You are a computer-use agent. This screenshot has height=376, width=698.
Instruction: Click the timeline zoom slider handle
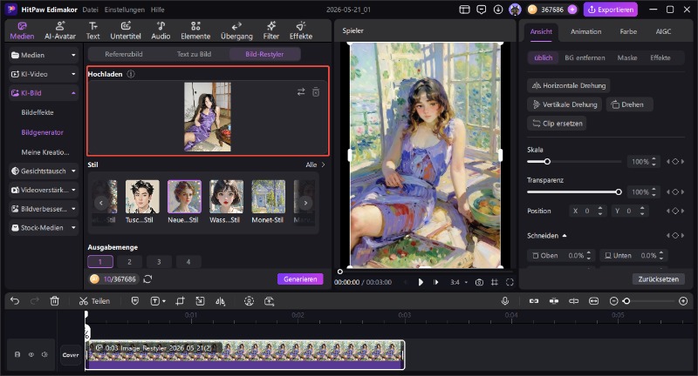[x=626, y=301]
